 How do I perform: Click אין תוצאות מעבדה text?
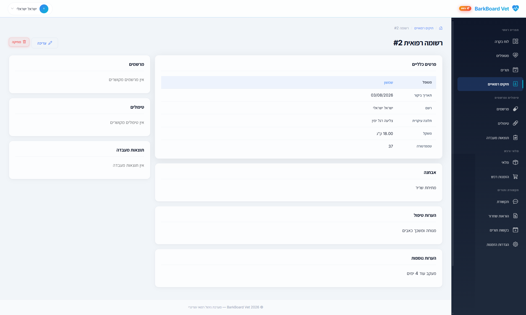coord(128,165)
